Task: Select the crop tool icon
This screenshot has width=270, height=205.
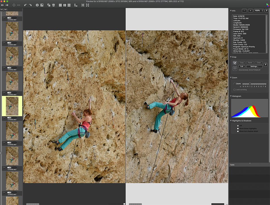Action: click(x=235, y=63)
